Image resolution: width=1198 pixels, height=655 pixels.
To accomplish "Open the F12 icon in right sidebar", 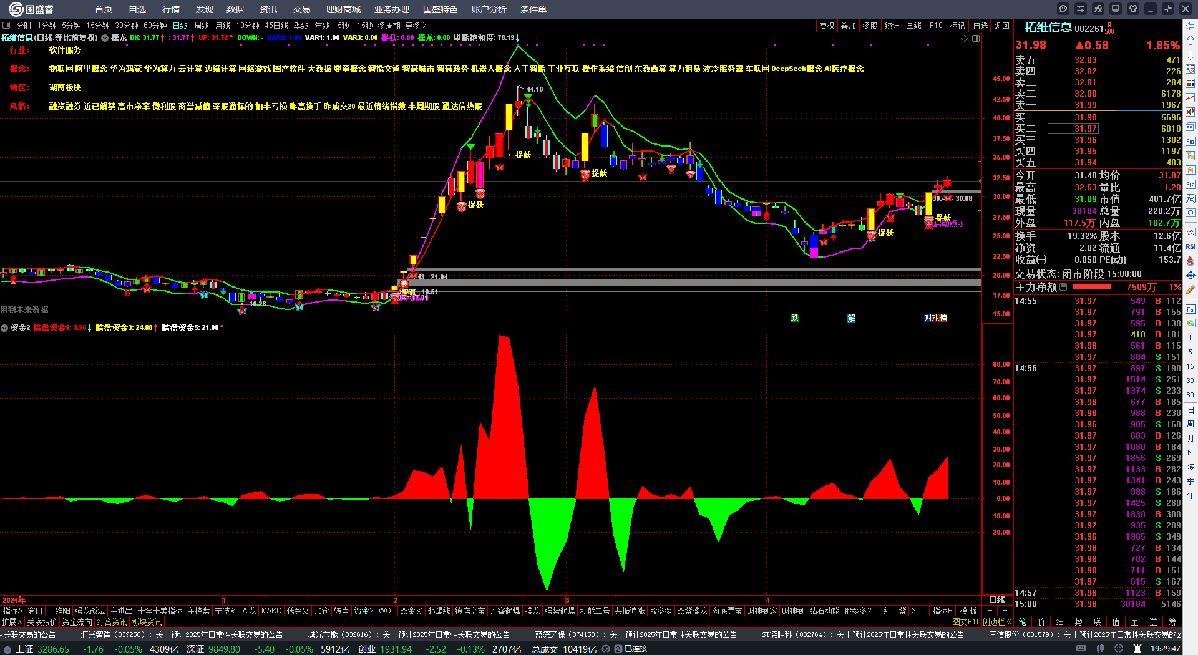I will tap(1191, 185).
